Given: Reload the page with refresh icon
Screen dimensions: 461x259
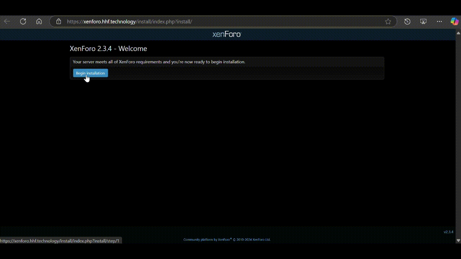Looking at the screenshot, I should click(x=23, y=22).
